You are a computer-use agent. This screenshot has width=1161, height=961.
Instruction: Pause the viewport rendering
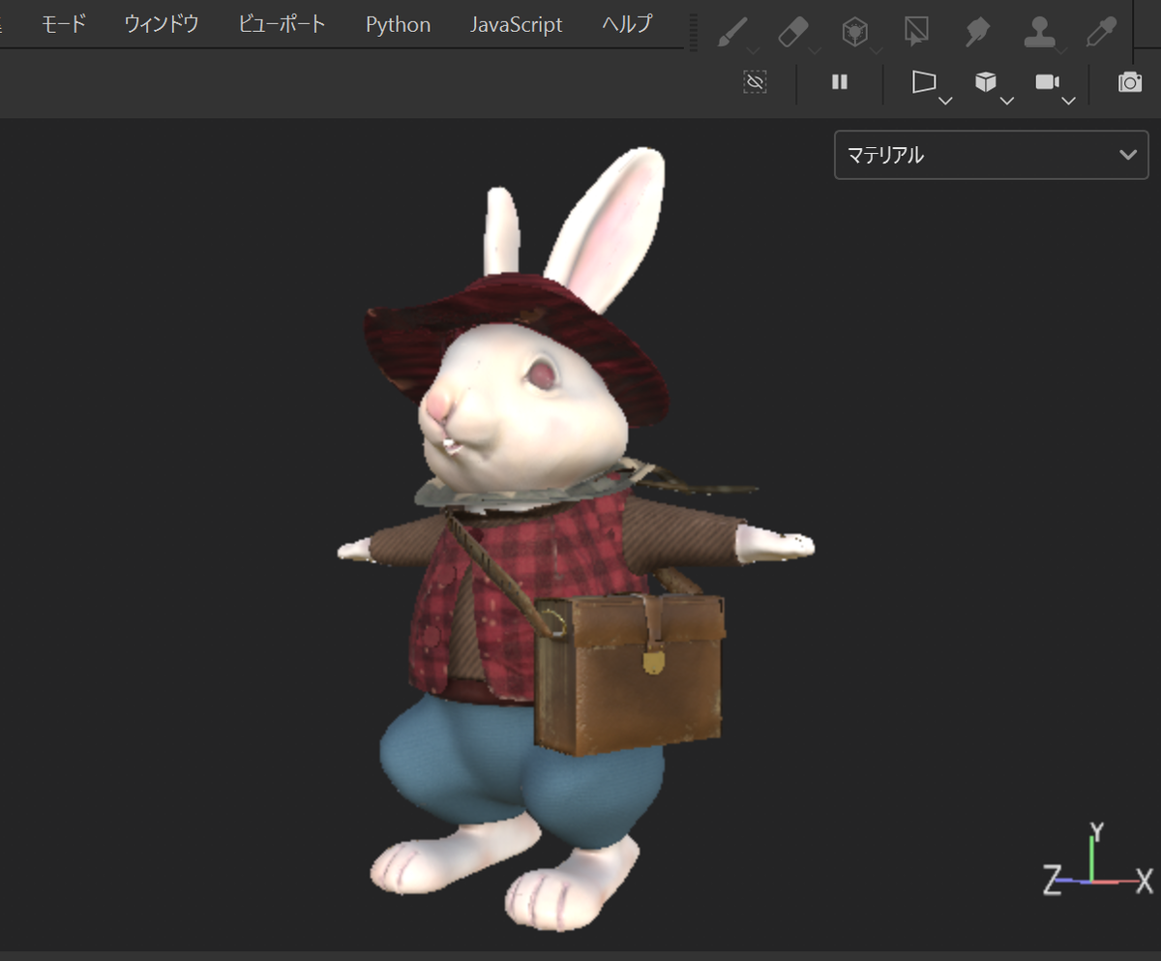[x=840, y=82]
